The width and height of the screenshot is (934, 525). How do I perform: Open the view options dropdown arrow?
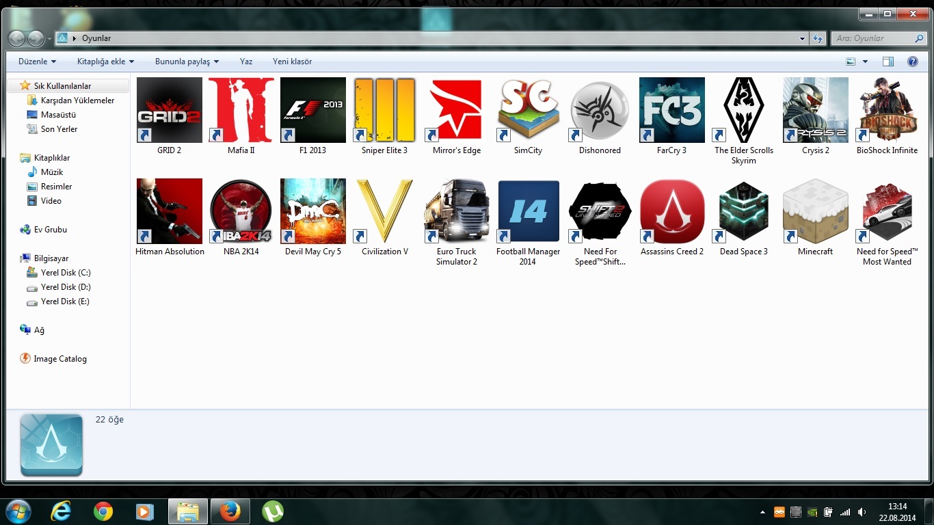(x=865, y=62)
